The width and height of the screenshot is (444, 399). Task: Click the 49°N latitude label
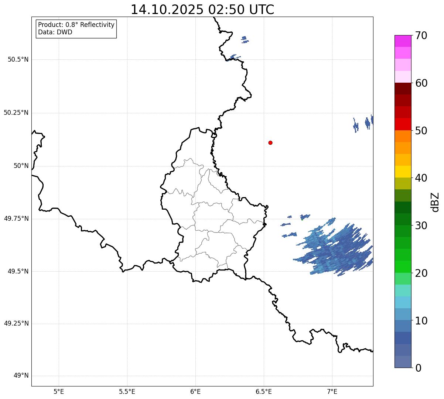pyautogui.click(x=21, y=376)
